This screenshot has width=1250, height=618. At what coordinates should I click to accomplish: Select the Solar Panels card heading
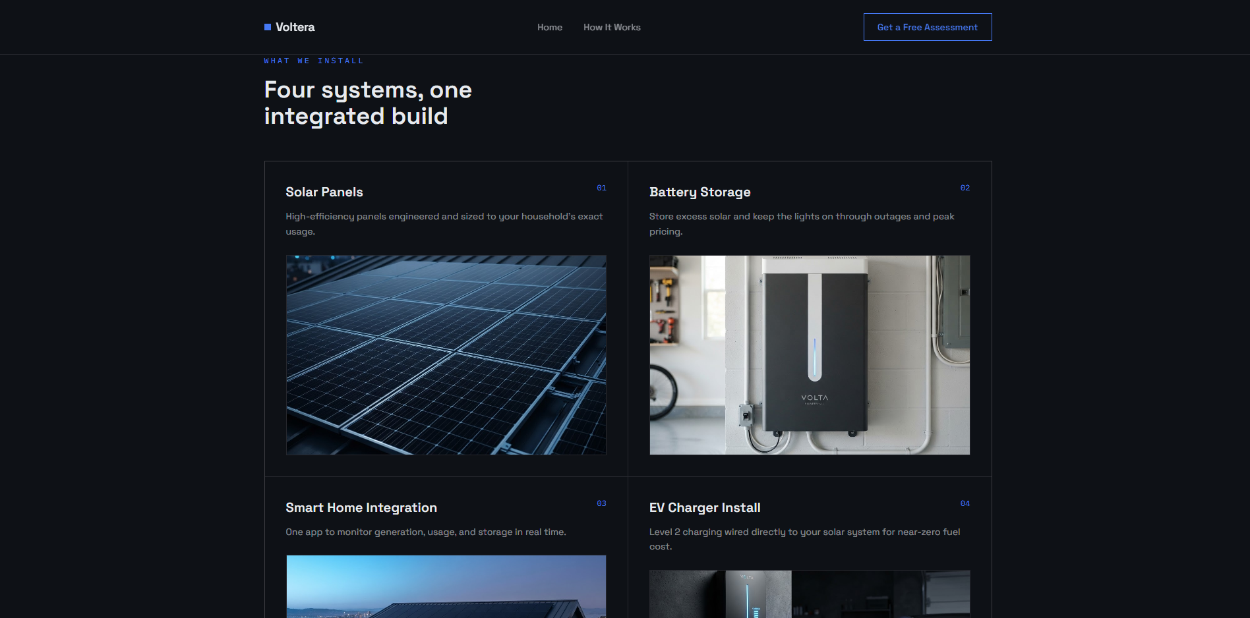tap(324, 192)
